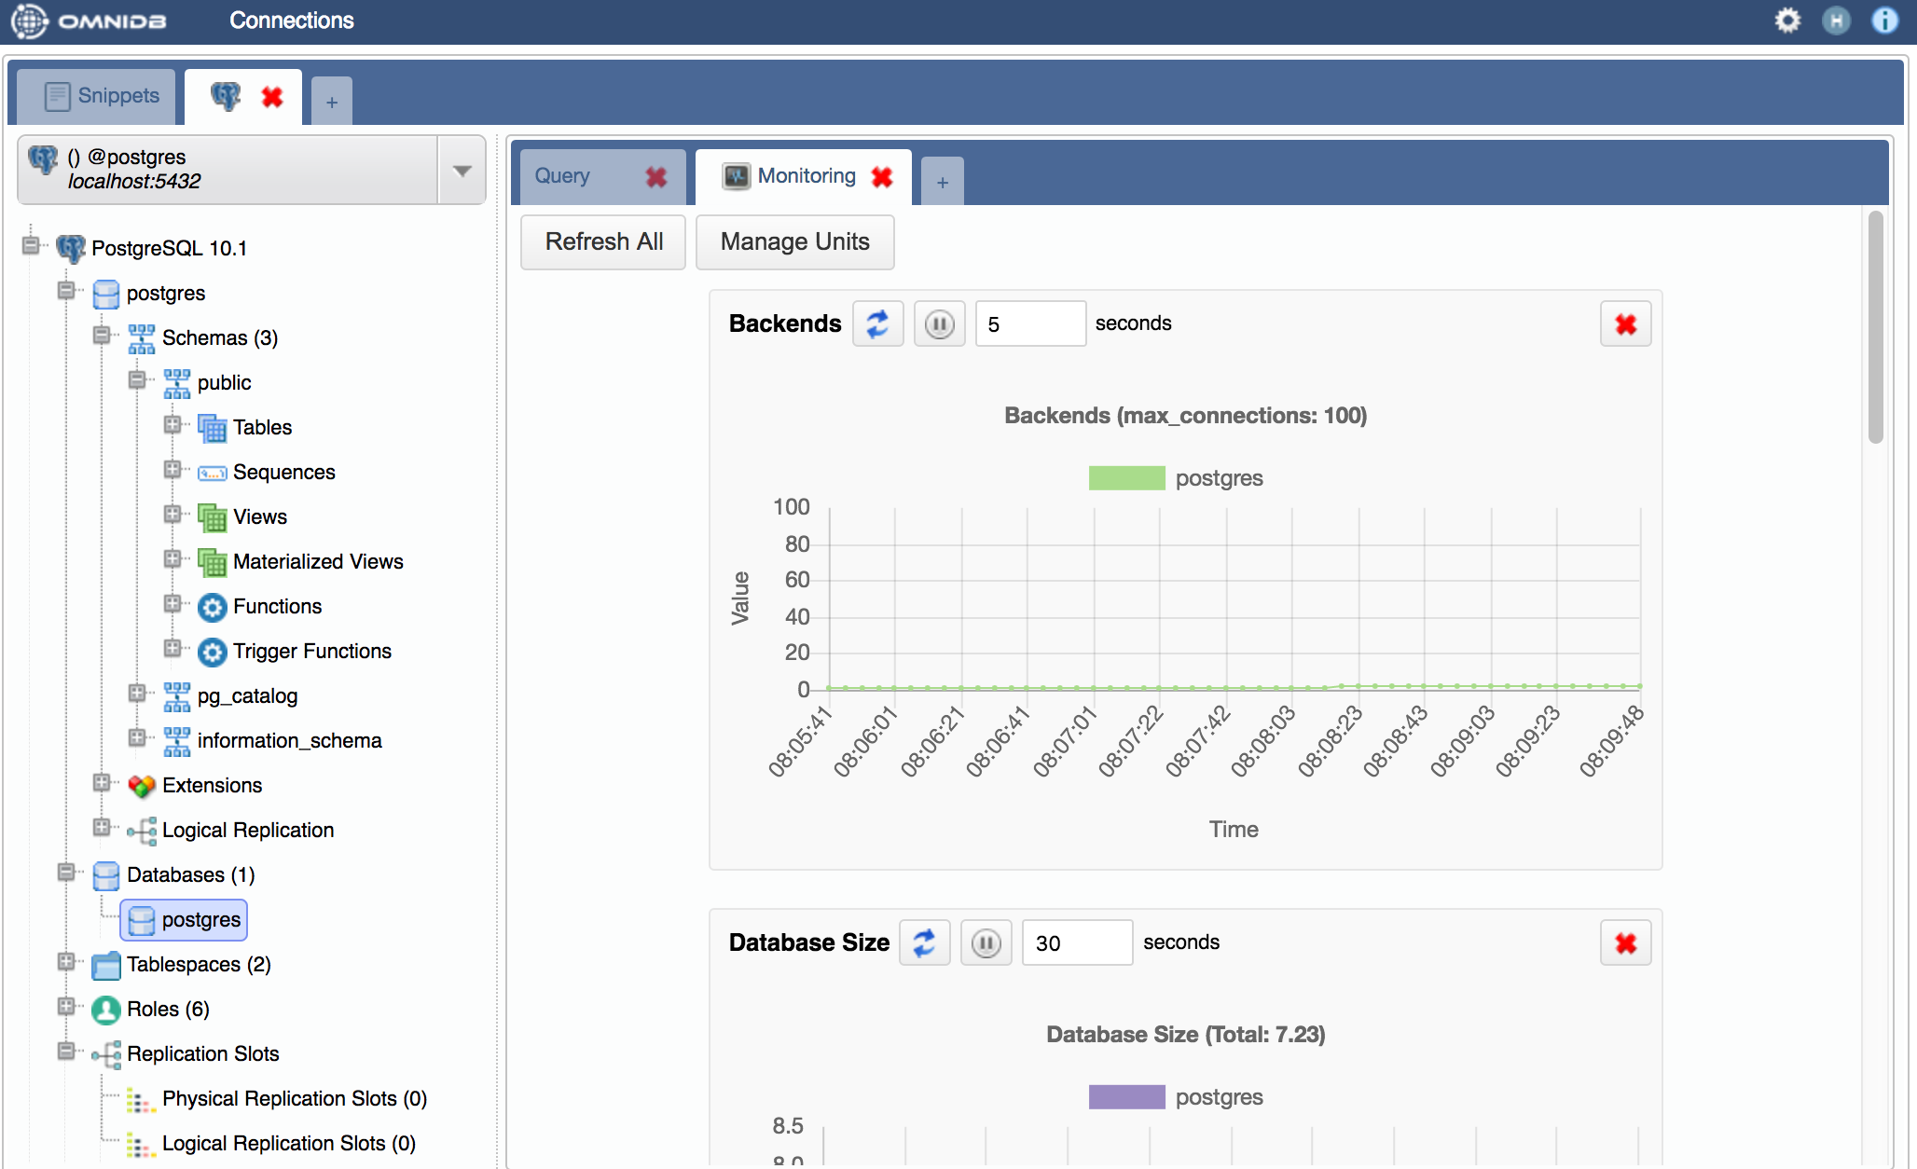Click the Functions gear icon
1917x1169 pixels.
[213, 607]
